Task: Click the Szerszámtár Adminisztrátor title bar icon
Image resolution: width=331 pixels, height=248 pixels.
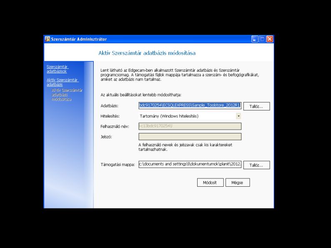Action: coord(48,39)
